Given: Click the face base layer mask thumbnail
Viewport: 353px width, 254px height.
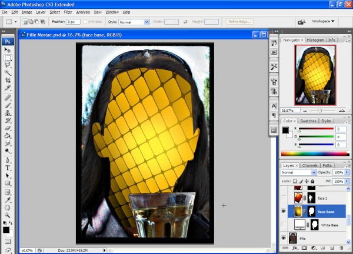Looking at the screenshot, I should pos(312,212).
